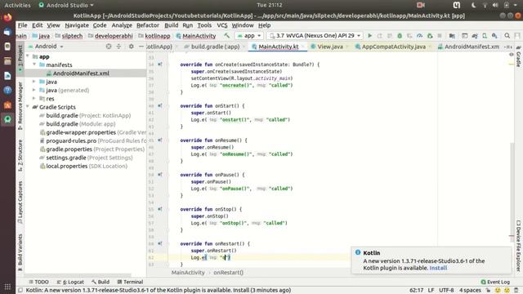Collapse the app module tree node
Viewport: 523px width, 294px height.
pyautogui.click(x=28, y=56)
